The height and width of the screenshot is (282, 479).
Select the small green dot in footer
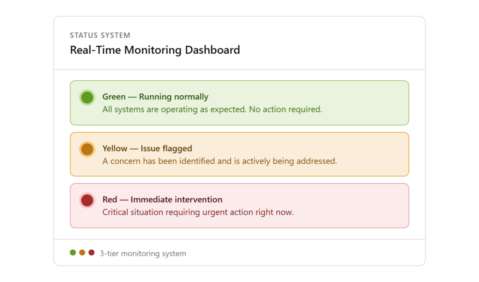pyautogui.click(x=73, y=253)
